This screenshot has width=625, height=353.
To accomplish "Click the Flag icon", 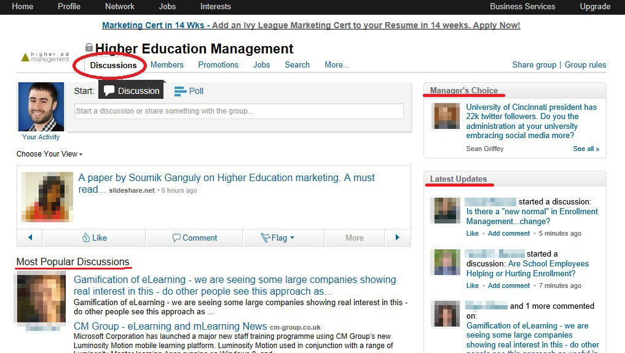I will click(265, 238).
